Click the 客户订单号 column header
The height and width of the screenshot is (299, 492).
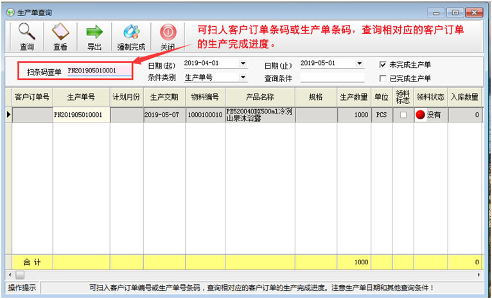(32, 97)
